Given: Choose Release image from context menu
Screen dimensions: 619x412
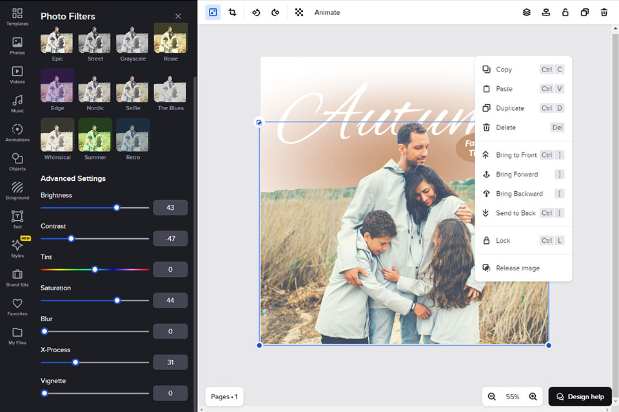Looking at the screenshot, I should coord(523,268).
